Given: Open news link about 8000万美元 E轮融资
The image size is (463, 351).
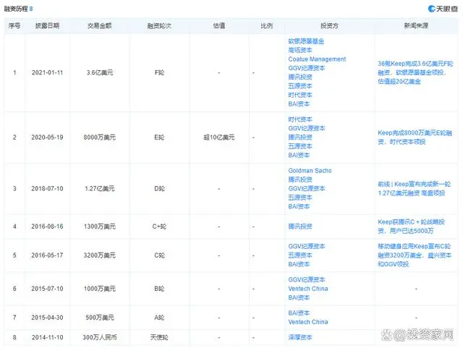Looking at the screenshot, I should [415, 138].
